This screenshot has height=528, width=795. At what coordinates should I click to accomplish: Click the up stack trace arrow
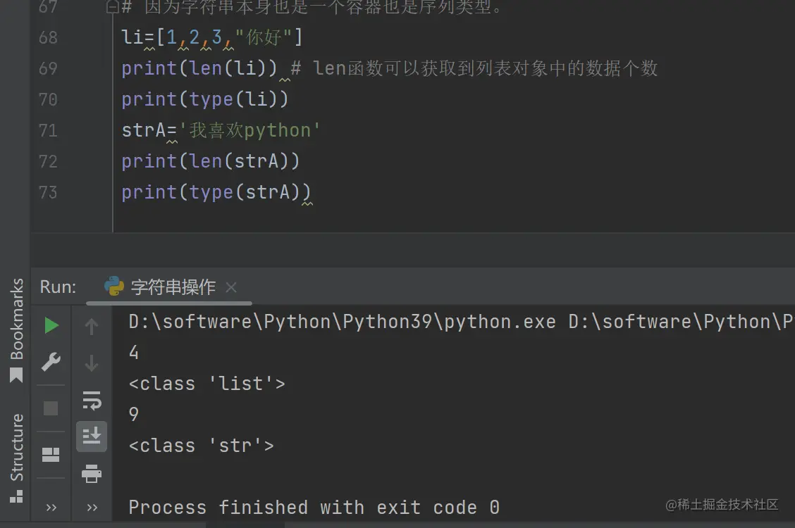point(92,326)
